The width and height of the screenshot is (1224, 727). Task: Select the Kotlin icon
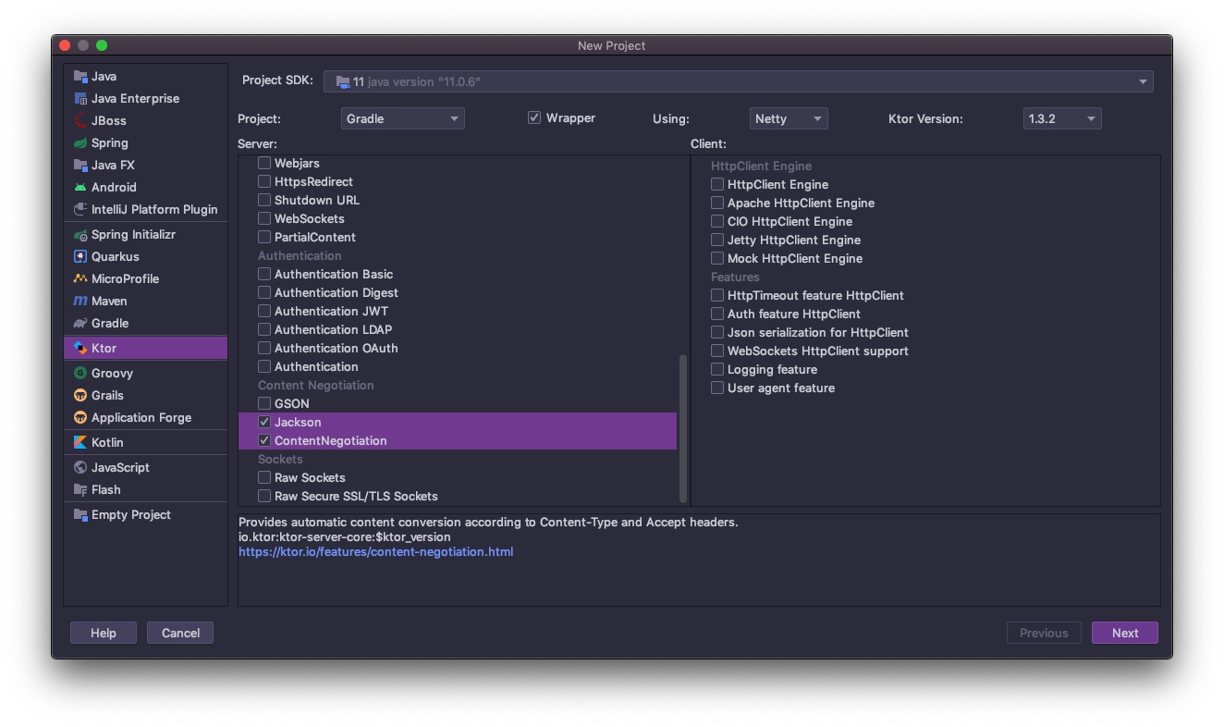pyautogui.click(x=80, y=443)
